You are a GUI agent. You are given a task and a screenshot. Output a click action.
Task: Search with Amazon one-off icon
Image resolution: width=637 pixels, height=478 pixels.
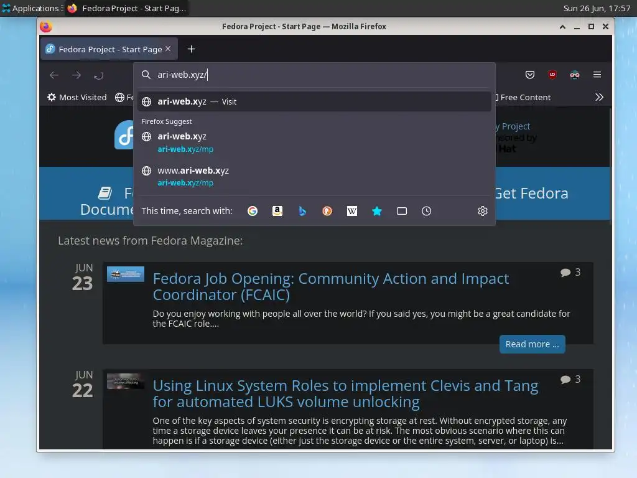click(277, 211)
